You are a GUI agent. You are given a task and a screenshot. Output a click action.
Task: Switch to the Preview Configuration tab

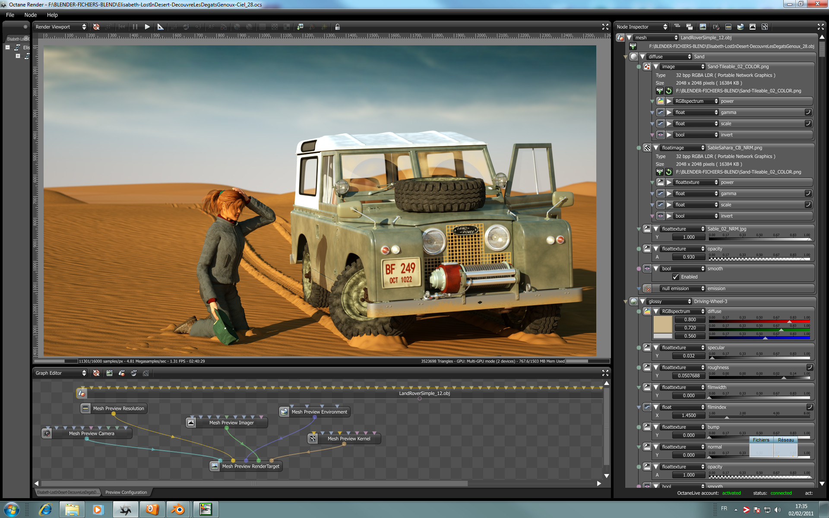tap(126, 492)
